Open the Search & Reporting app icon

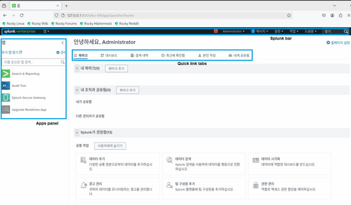tap(6, 73)
